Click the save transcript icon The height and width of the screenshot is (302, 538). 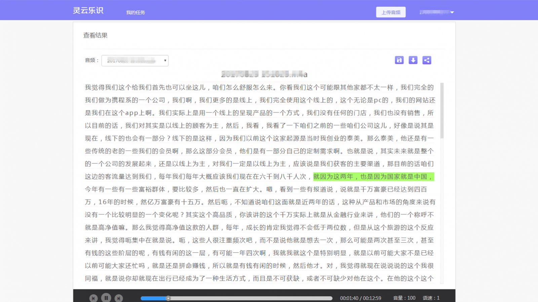click(x=399, y=60)
